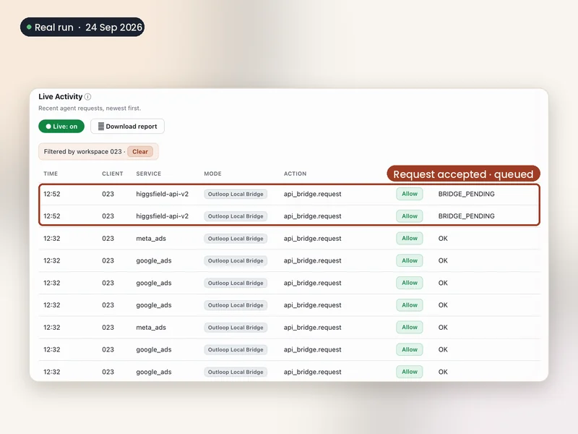Click the Download report button
The height and width of the screenshot is (434, 578).
click(x=127, y=126)
